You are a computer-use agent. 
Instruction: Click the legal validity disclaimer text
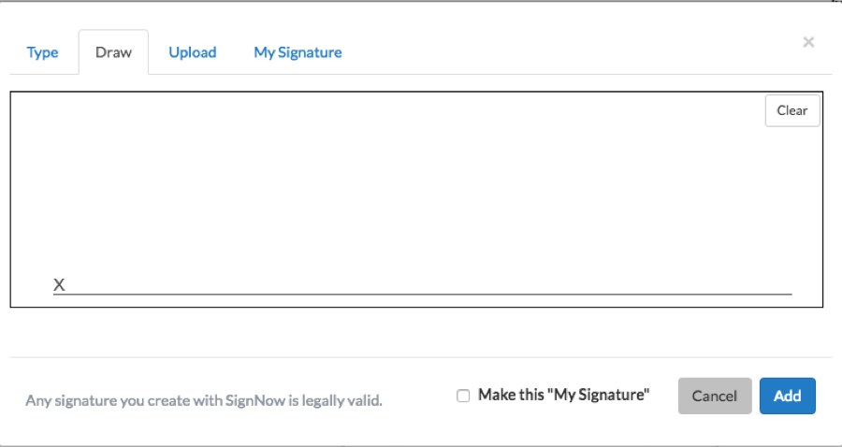click(x=204, y=400)
